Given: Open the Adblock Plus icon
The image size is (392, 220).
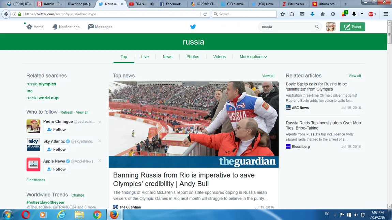Looking at the screenshot, I should (x=371, y=14).
